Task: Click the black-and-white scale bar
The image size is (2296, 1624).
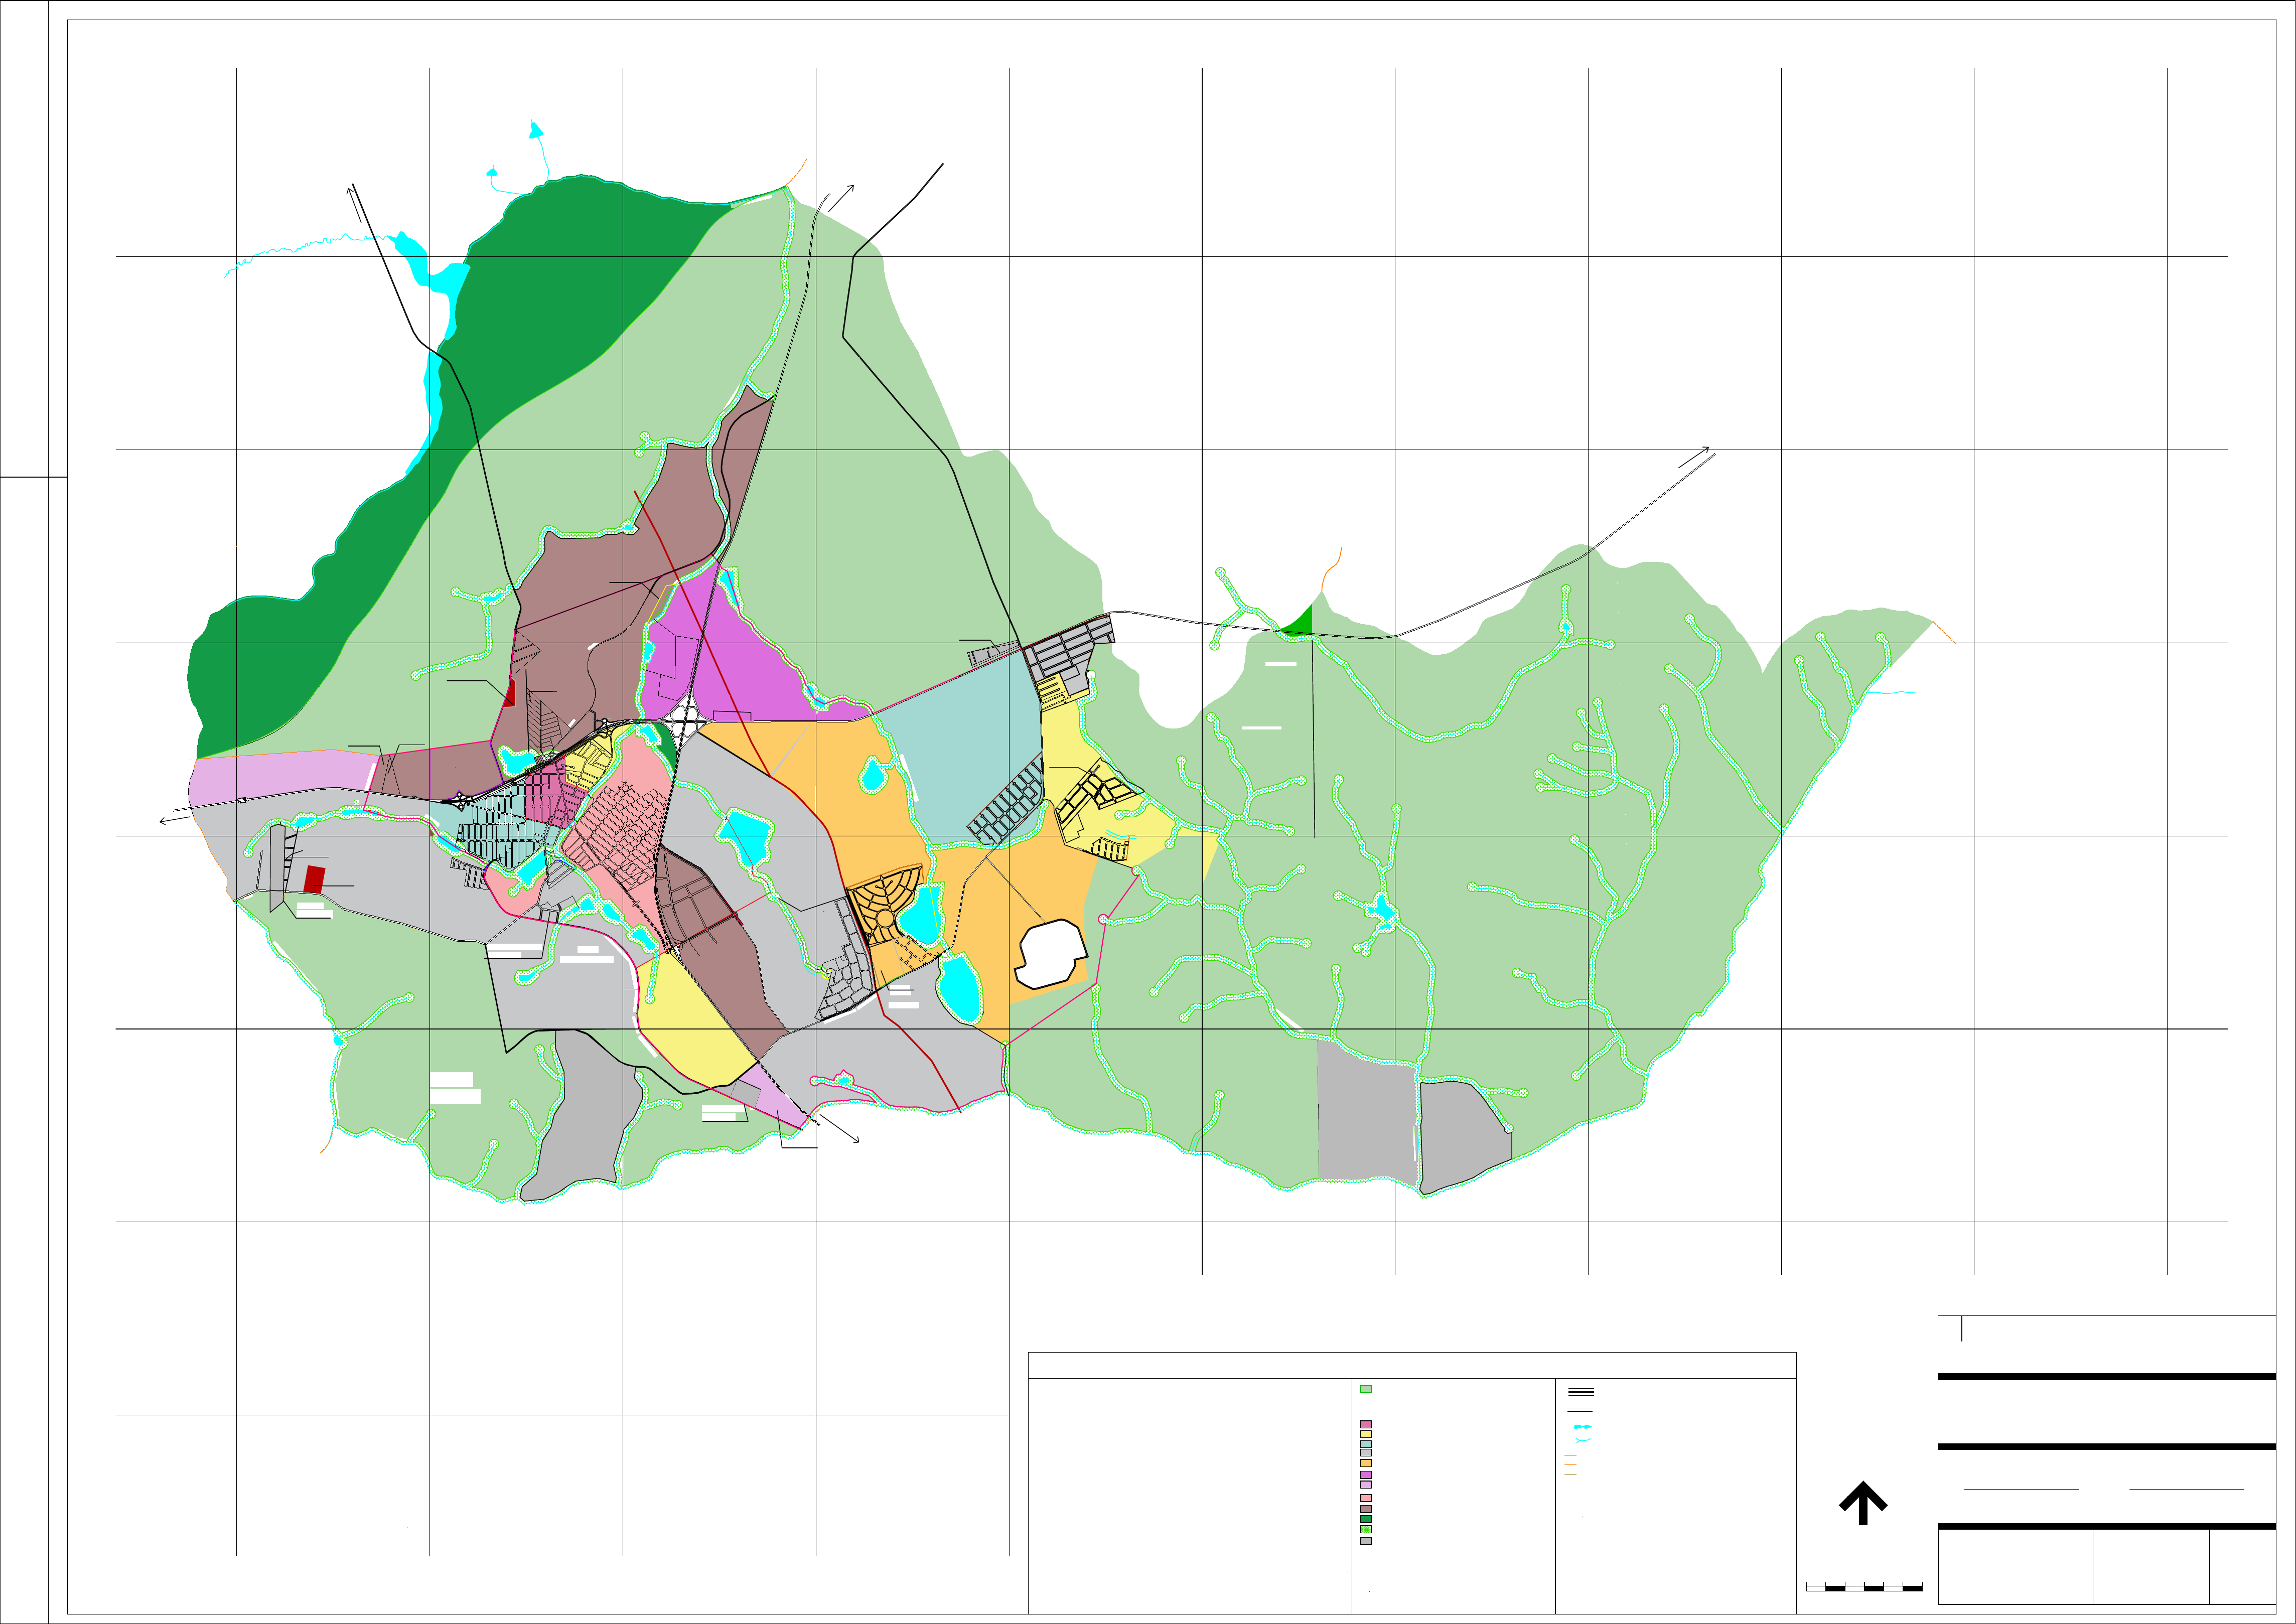Action: [1864, 1587]
